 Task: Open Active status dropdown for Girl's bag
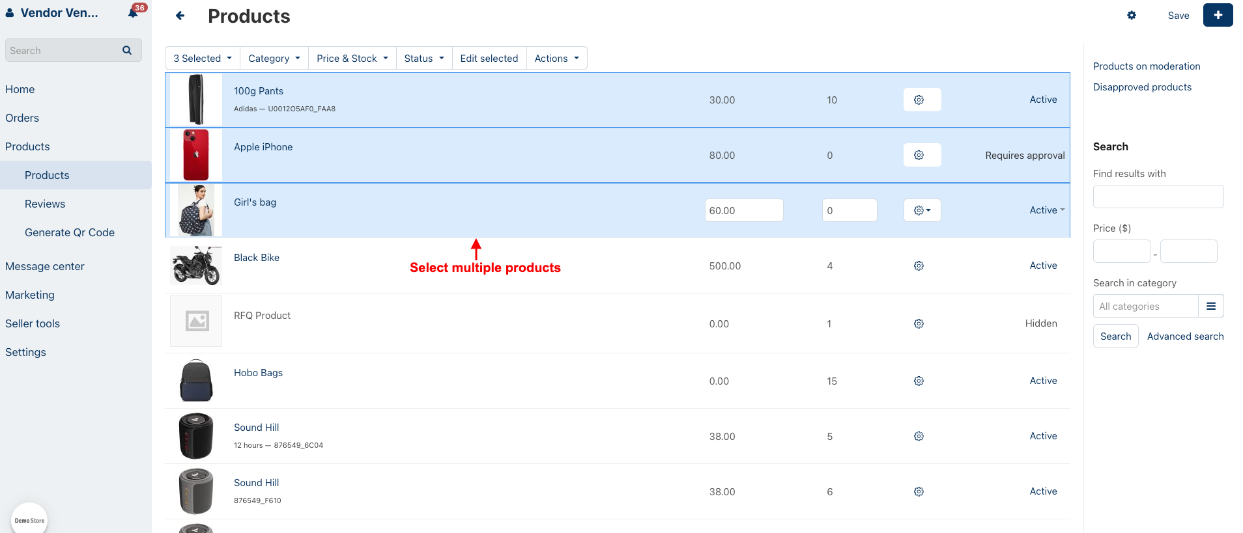tap(1047, 210)
